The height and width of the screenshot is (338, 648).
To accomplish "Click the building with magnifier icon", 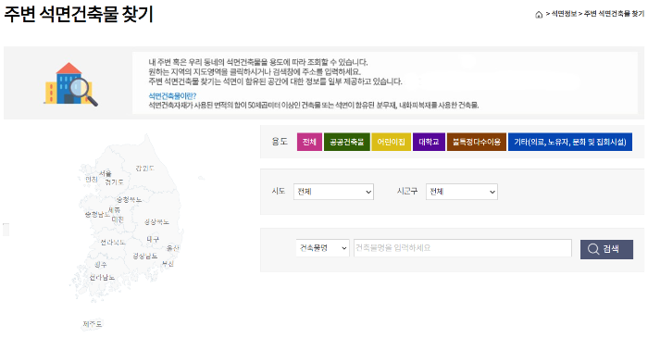I will [x=71, y=84].
